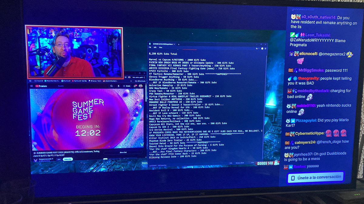This screenshot has width=364, height=204.
Task: Click the Notepad zoom level in status bar
Action: coord(231,163)
